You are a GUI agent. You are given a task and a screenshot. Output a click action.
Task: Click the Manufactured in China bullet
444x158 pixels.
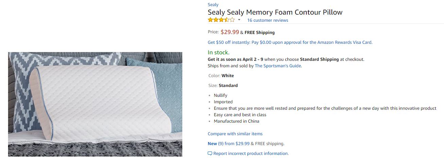[236, 121]
